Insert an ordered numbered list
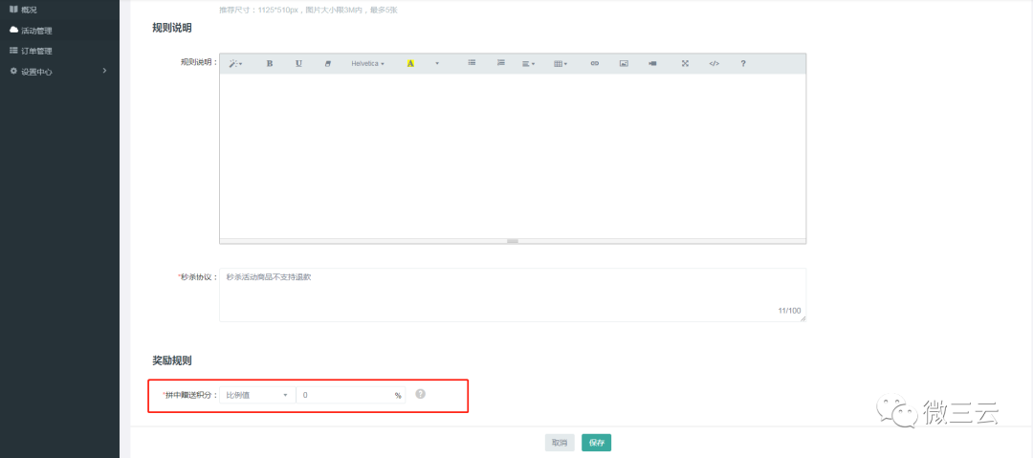This screenshot has width=1033, height=458. pyautogui.click(x=500, y=62)
